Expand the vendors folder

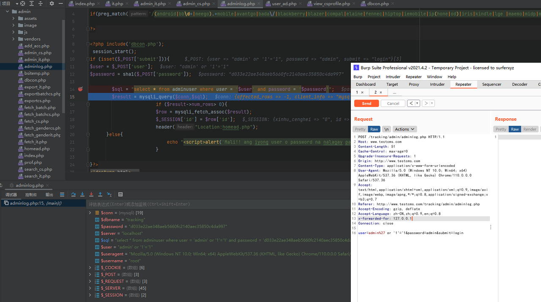point(14,39)
